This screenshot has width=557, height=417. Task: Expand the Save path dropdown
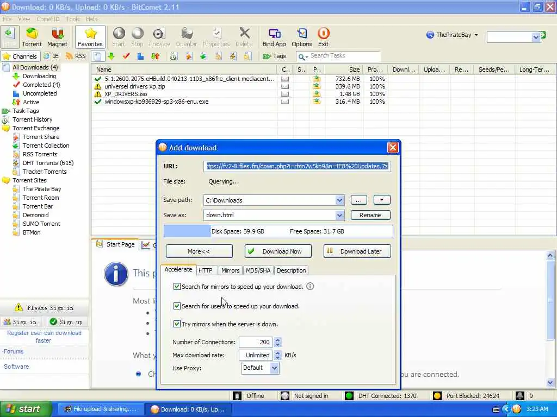[339, 200]
